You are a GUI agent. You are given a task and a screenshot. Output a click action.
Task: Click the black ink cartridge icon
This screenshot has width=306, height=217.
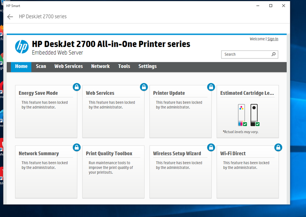click(x=255, y=115)
